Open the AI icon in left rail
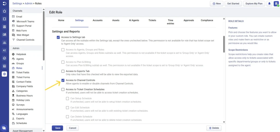Viewport: 280px width, 132px height. [x=4, y=50]
